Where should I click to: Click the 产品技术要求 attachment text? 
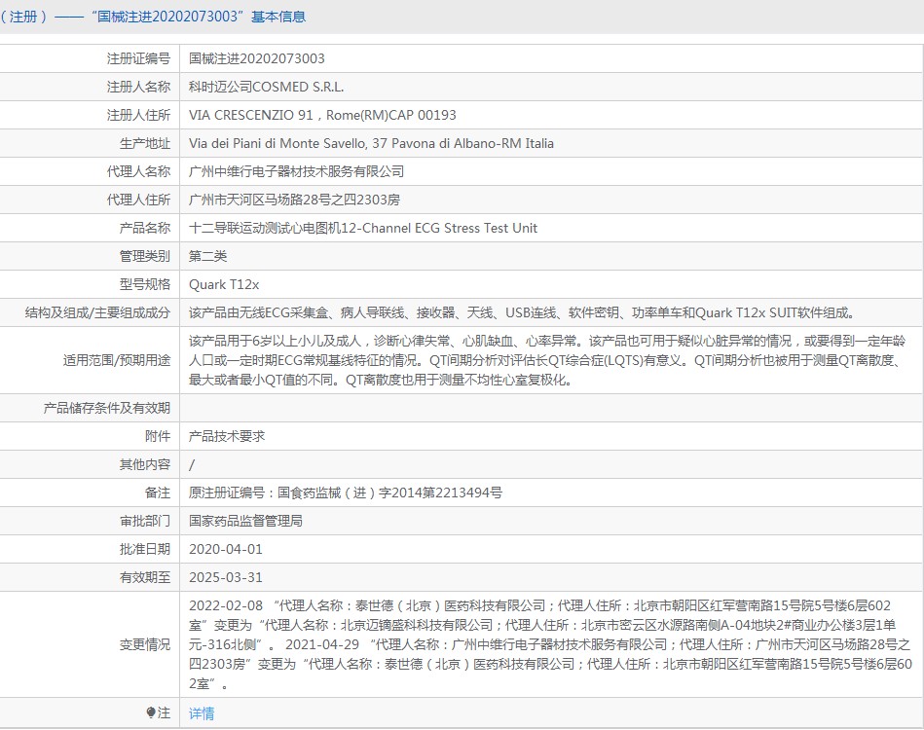[x=227, y=436]
